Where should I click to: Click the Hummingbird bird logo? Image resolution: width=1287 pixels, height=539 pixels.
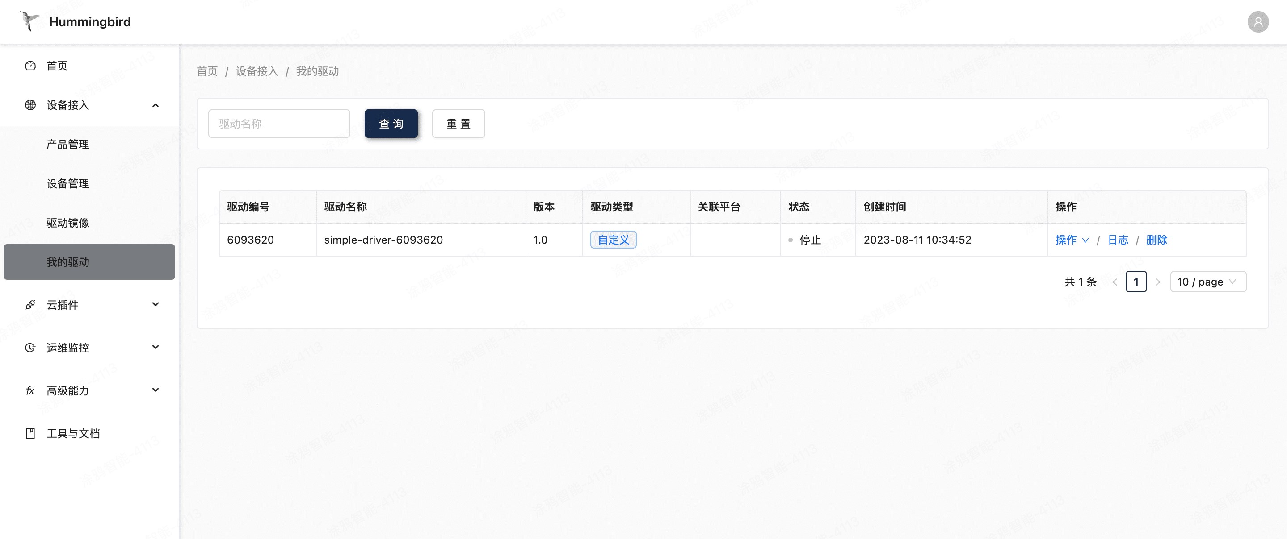coord(29,21)
